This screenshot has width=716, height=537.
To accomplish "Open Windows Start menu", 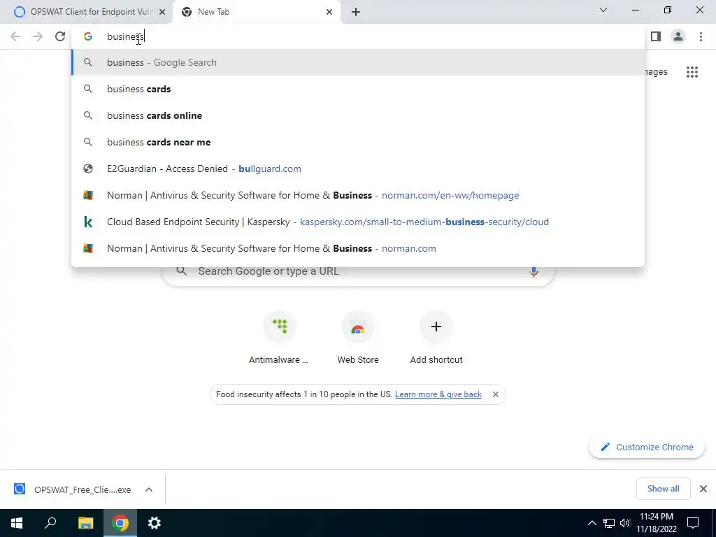I will 17,523.
